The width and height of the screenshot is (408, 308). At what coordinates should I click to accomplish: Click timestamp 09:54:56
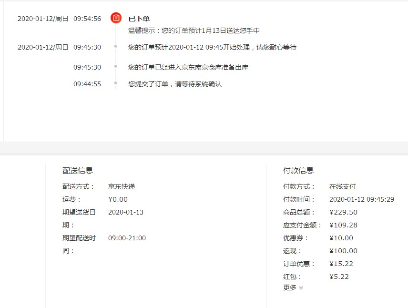coord(87,19)
